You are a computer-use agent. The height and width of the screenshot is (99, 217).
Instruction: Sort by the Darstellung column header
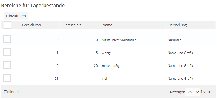pyautogui.click(x=178, y=25)
